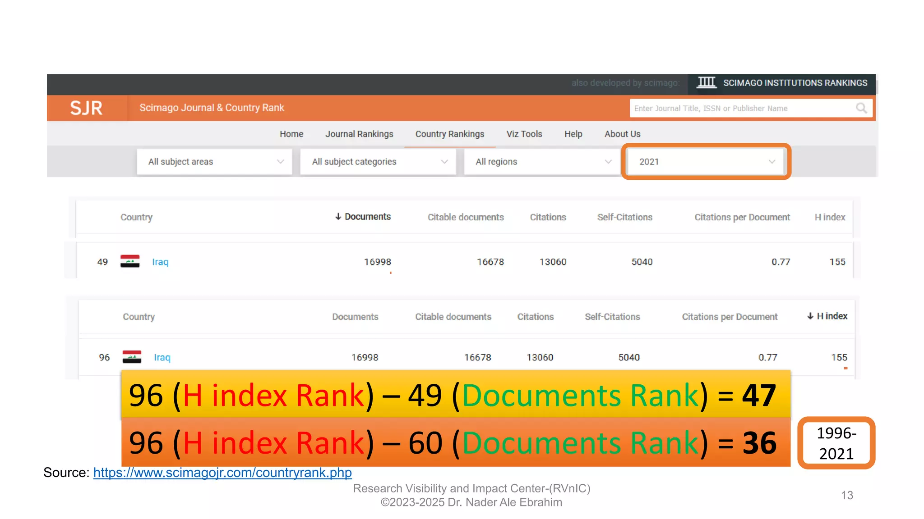
Task: Click H index 155 in rank 49 row
Action: tap(837, 262)
